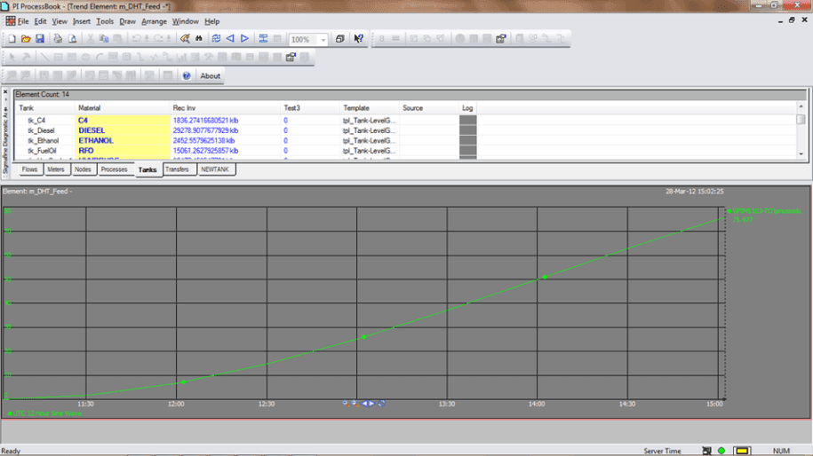Click the Template column header
813x456 pixels.
[x=369, y=108]
